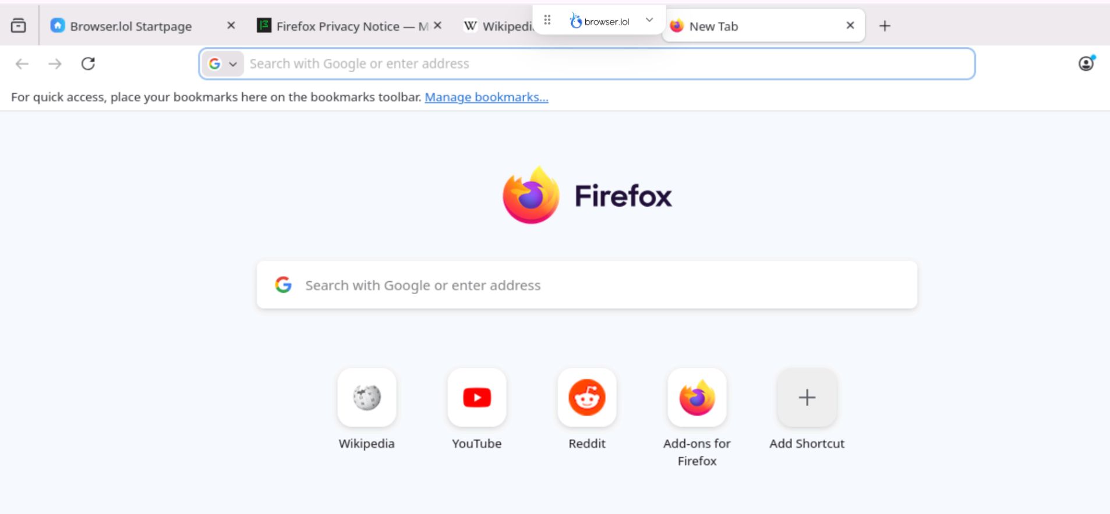The height and width of the screenshot is (514, 1110).
Task: Switch to the Browser.lol Startpage tab
Action: point(130,26)
